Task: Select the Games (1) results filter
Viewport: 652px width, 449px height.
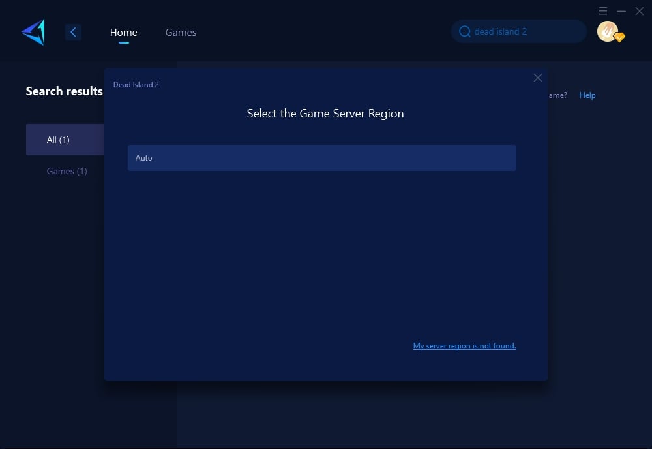Action: pos(67,171)
